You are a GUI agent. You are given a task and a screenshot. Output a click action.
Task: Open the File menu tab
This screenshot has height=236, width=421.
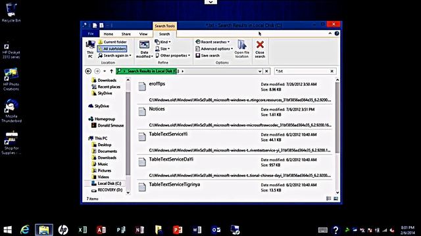point(91,33)
